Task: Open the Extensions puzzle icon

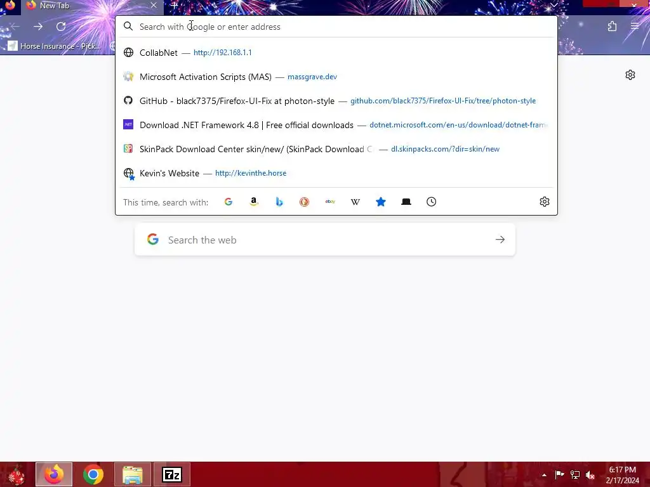Action: [613, 27]
